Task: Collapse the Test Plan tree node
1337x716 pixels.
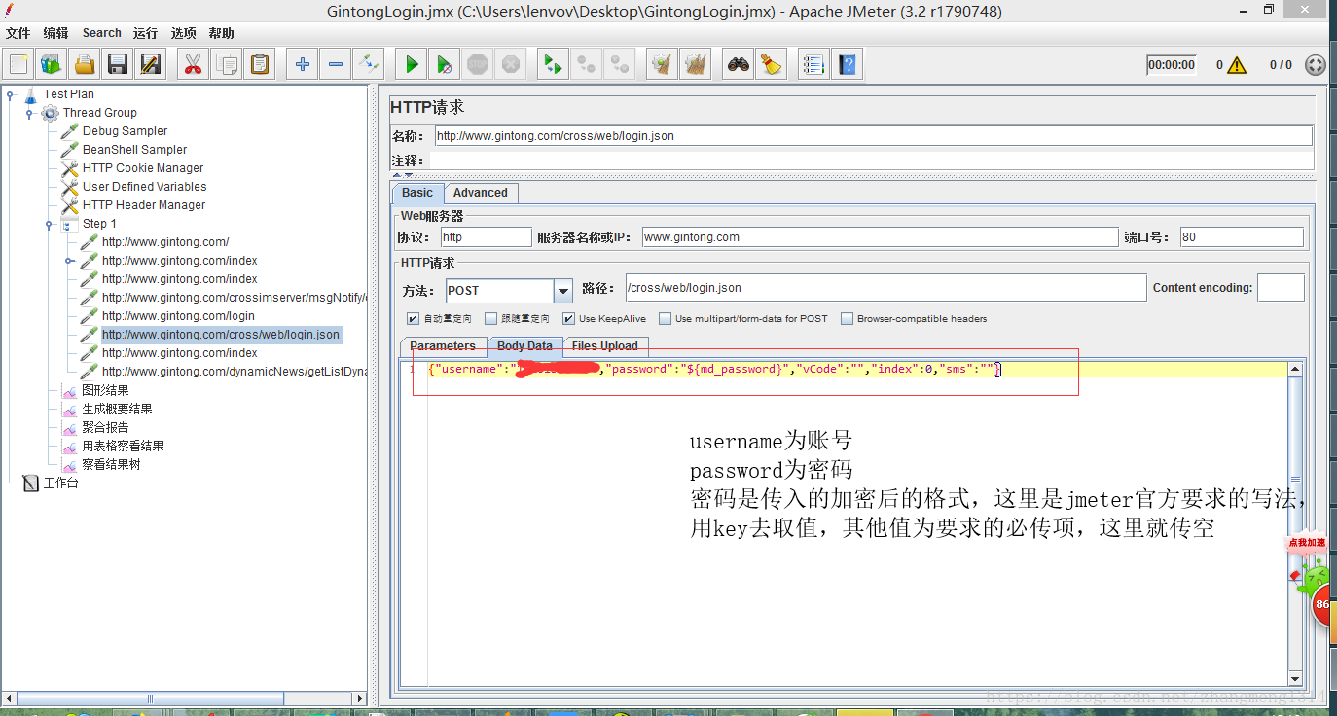Action: point(11,94)
